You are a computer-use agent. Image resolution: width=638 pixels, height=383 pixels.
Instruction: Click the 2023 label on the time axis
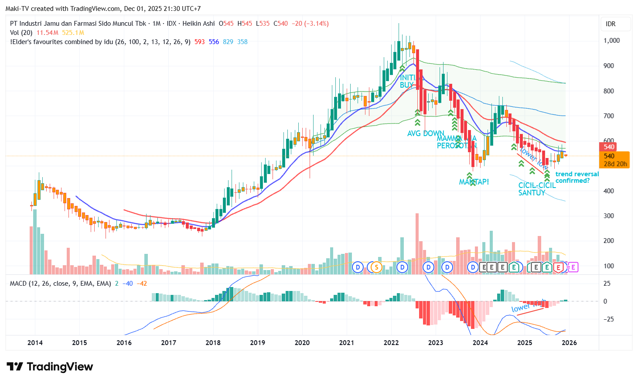point(436,343)
